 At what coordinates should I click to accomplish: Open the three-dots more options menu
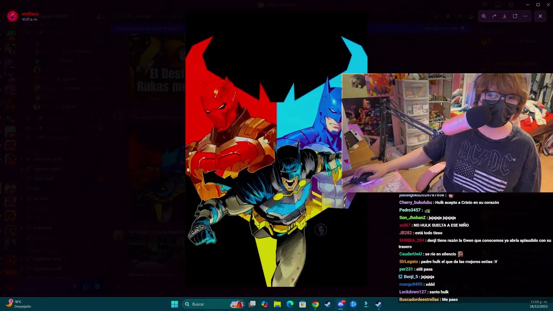(525, 16)
